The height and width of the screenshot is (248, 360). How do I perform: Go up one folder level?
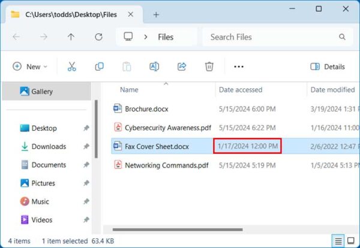(71, 37)
